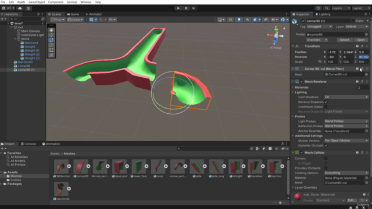372x209 pixels.
Task: Select the dead_end mesh thumbnail
Action: click(x=119, y=167)
